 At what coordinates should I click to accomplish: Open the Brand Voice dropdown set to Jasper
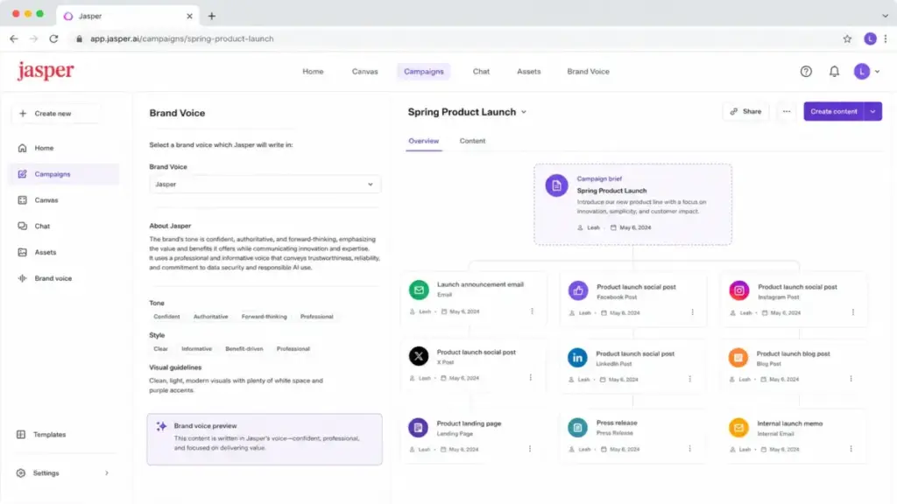tap(265, 184)
